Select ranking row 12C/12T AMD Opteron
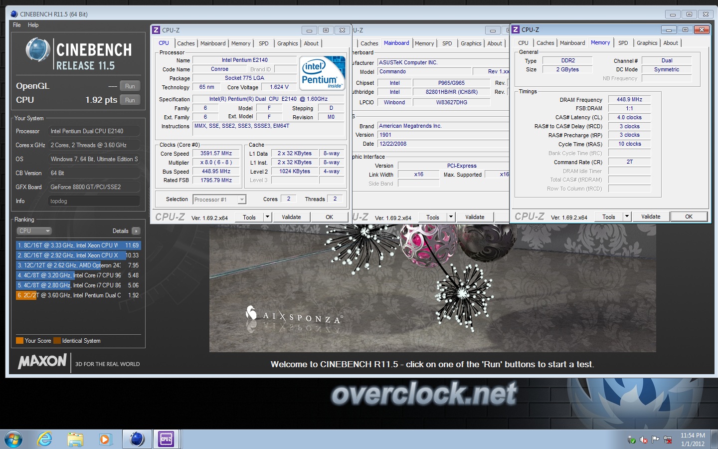718x449 pixels. click(78, 265)
